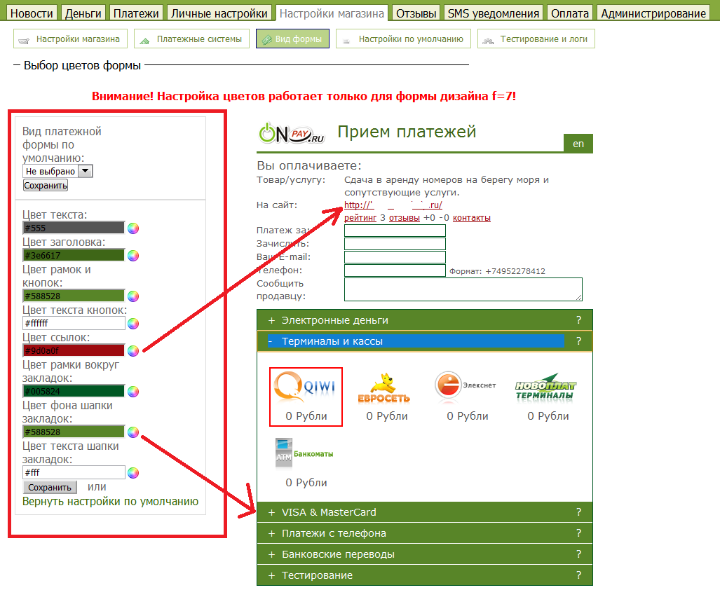Open the payment form type dropdown
This screenshot has height=590, width=720.
[x=85, y=171]
